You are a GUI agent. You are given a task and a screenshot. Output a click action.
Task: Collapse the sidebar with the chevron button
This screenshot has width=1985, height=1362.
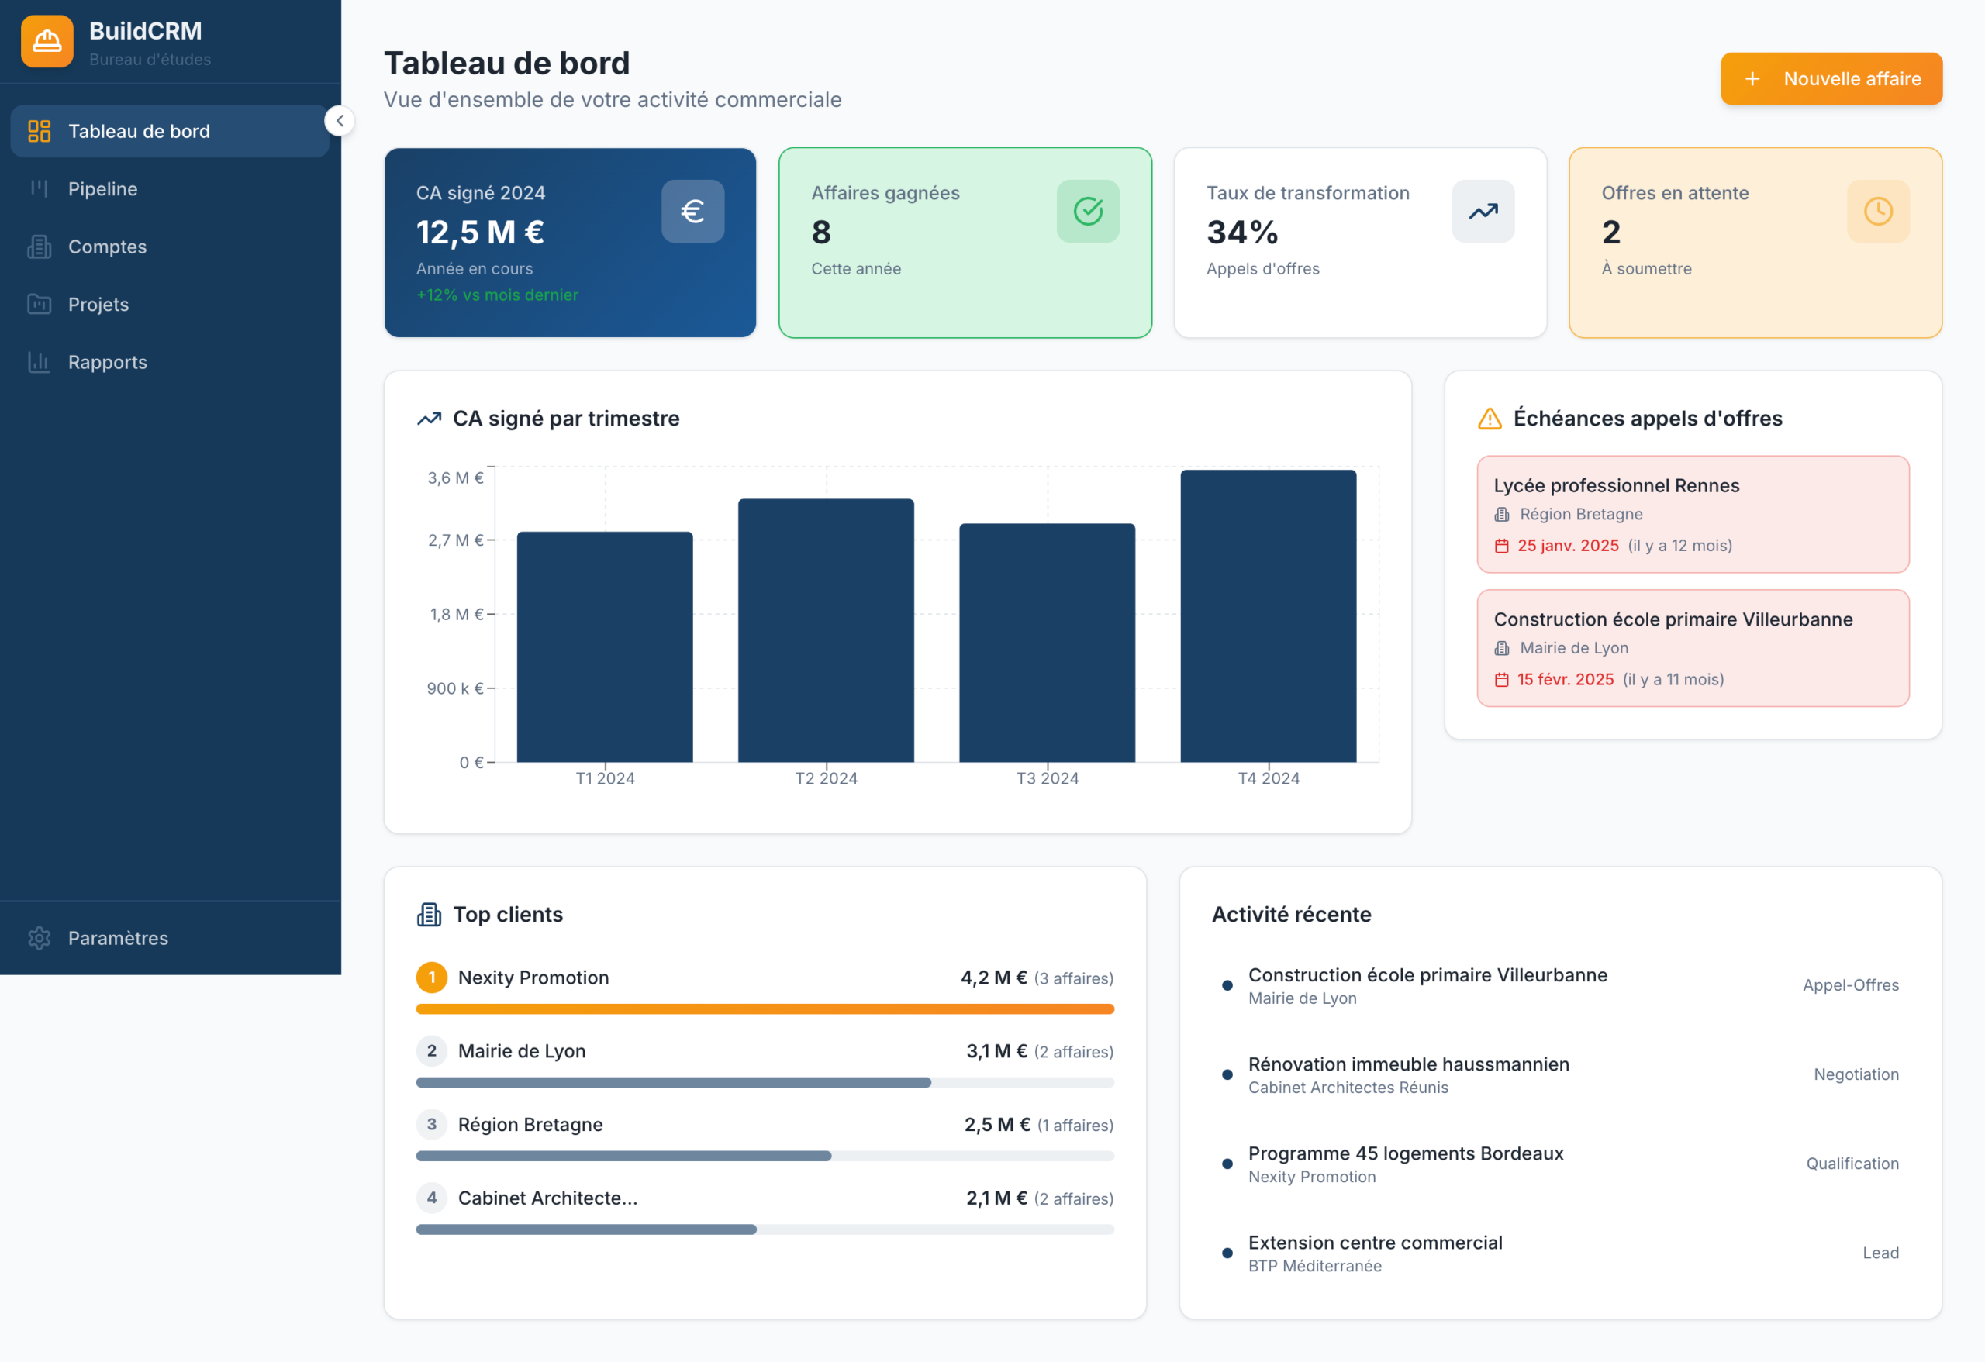(340, 121)
